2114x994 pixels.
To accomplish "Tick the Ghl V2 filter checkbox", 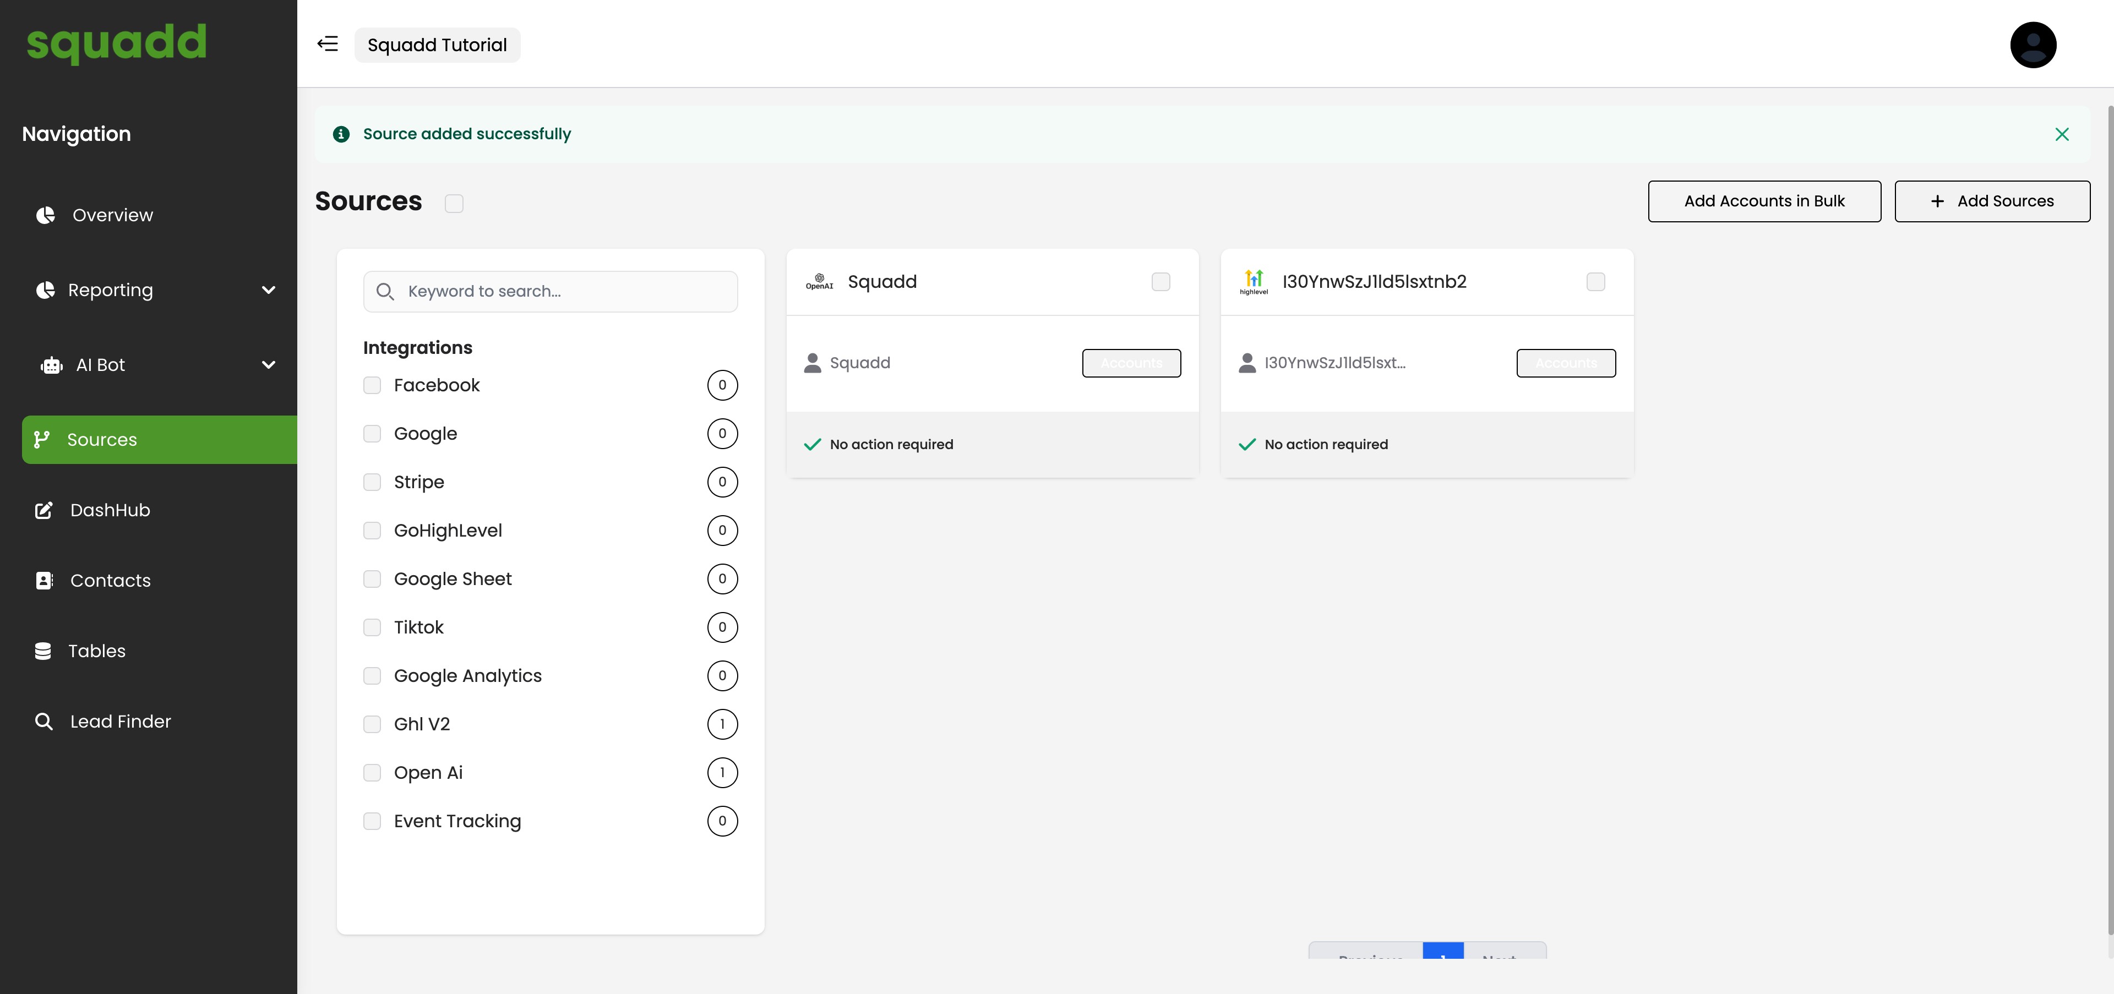I will [x=373, y=724].
